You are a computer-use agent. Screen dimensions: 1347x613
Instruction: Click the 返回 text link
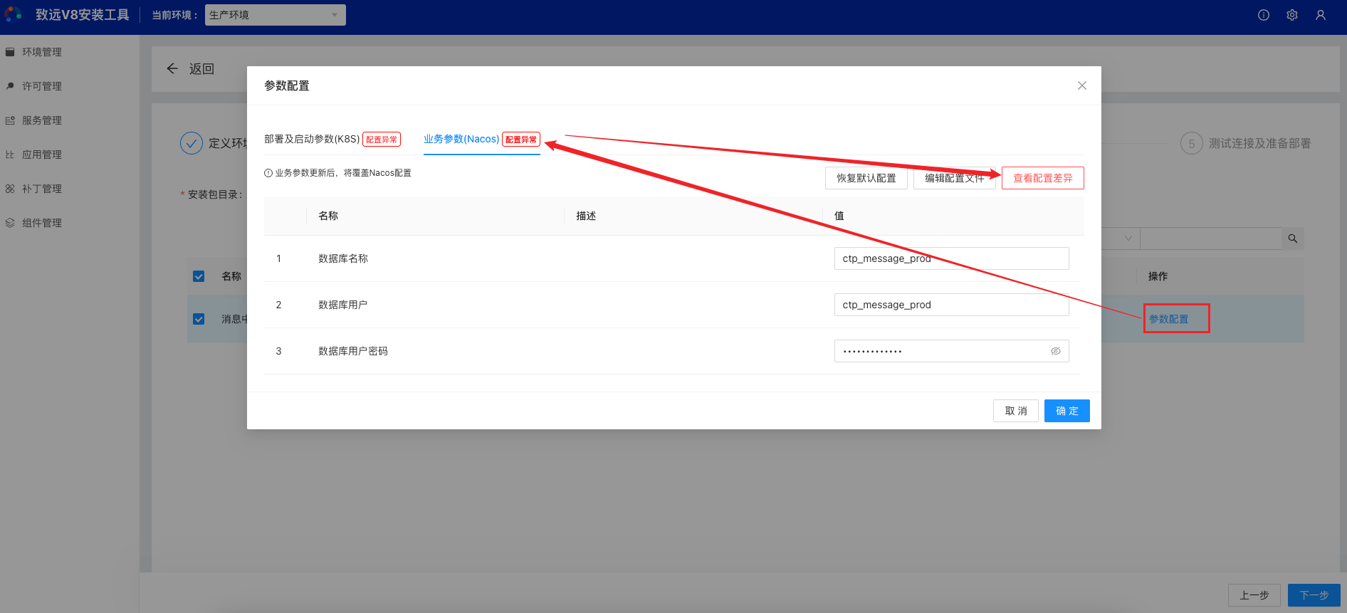pyautogui.click(x=201, y=69)
